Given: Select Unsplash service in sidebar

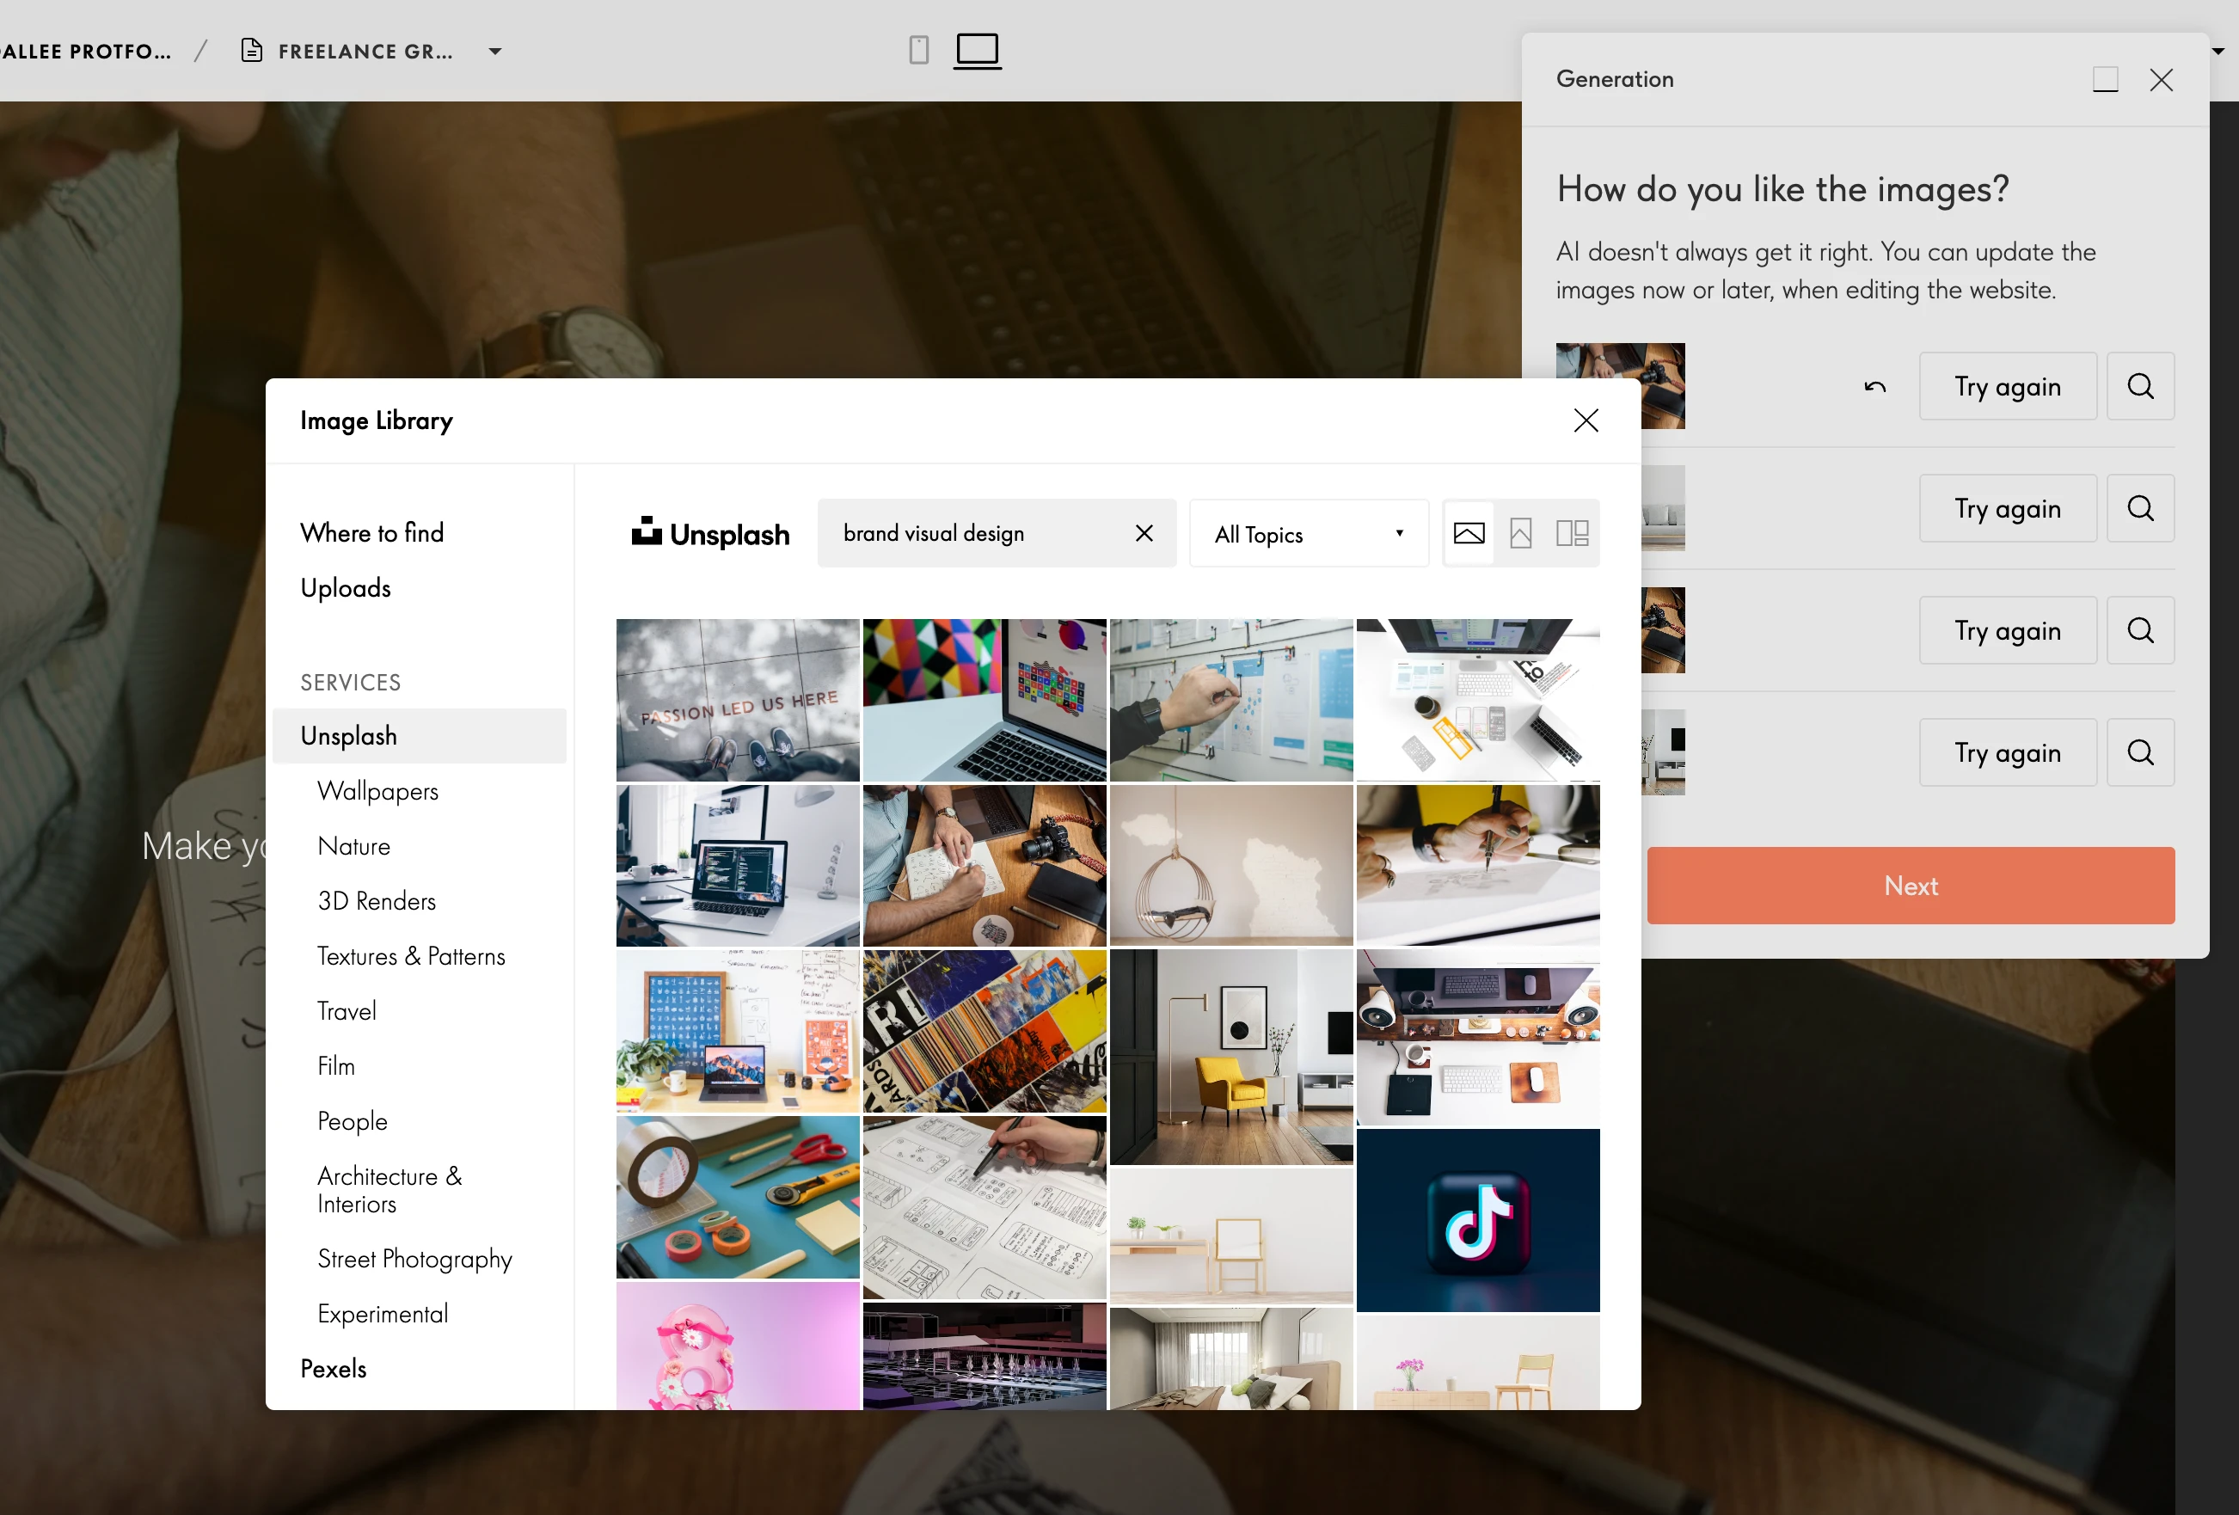Looking at the screenshot, I should pyautogui.click(x=420, y=736).
